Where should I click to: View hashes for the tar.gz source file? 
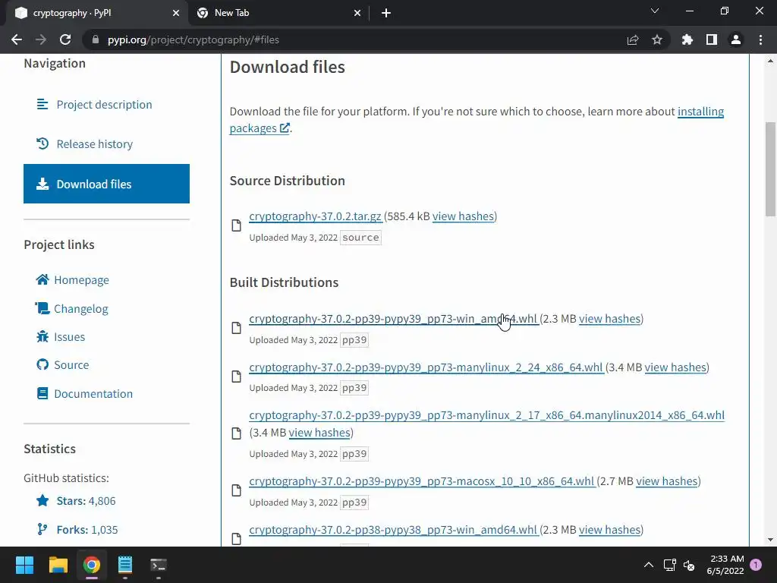point(464,216)
